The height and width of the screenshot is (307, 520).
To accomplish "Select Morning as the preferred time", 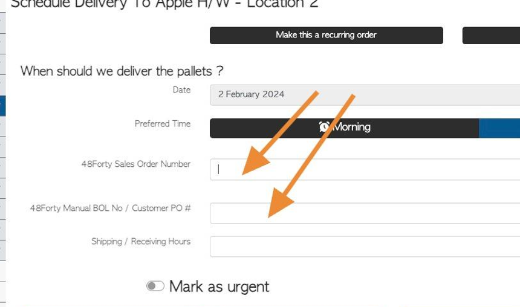I will point(344,128).
